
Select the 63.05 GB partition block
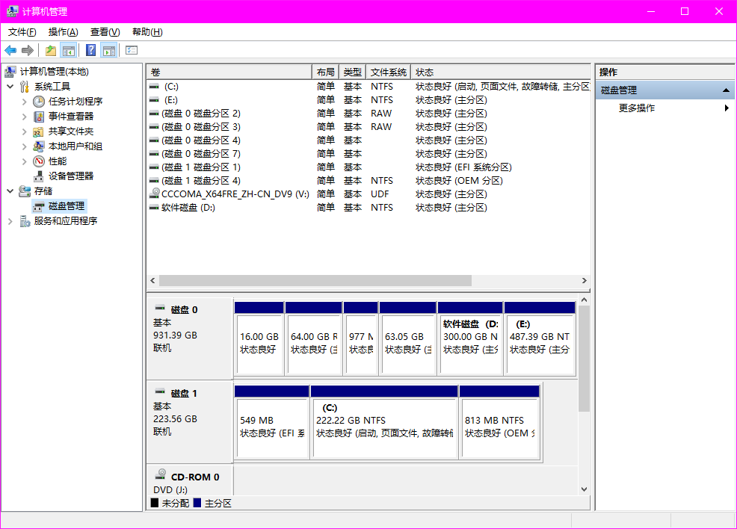[407, 338]
